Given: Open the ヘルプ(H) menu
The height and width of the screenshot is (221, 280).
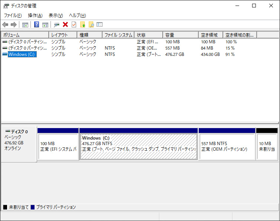Looking at the screenshot, I should [78, 16].
